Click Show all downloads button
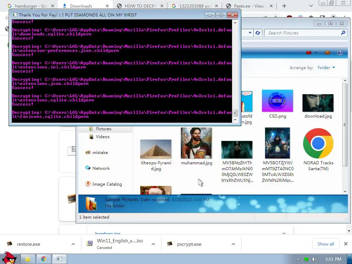 pyautogui.click(x=326, y=244)
